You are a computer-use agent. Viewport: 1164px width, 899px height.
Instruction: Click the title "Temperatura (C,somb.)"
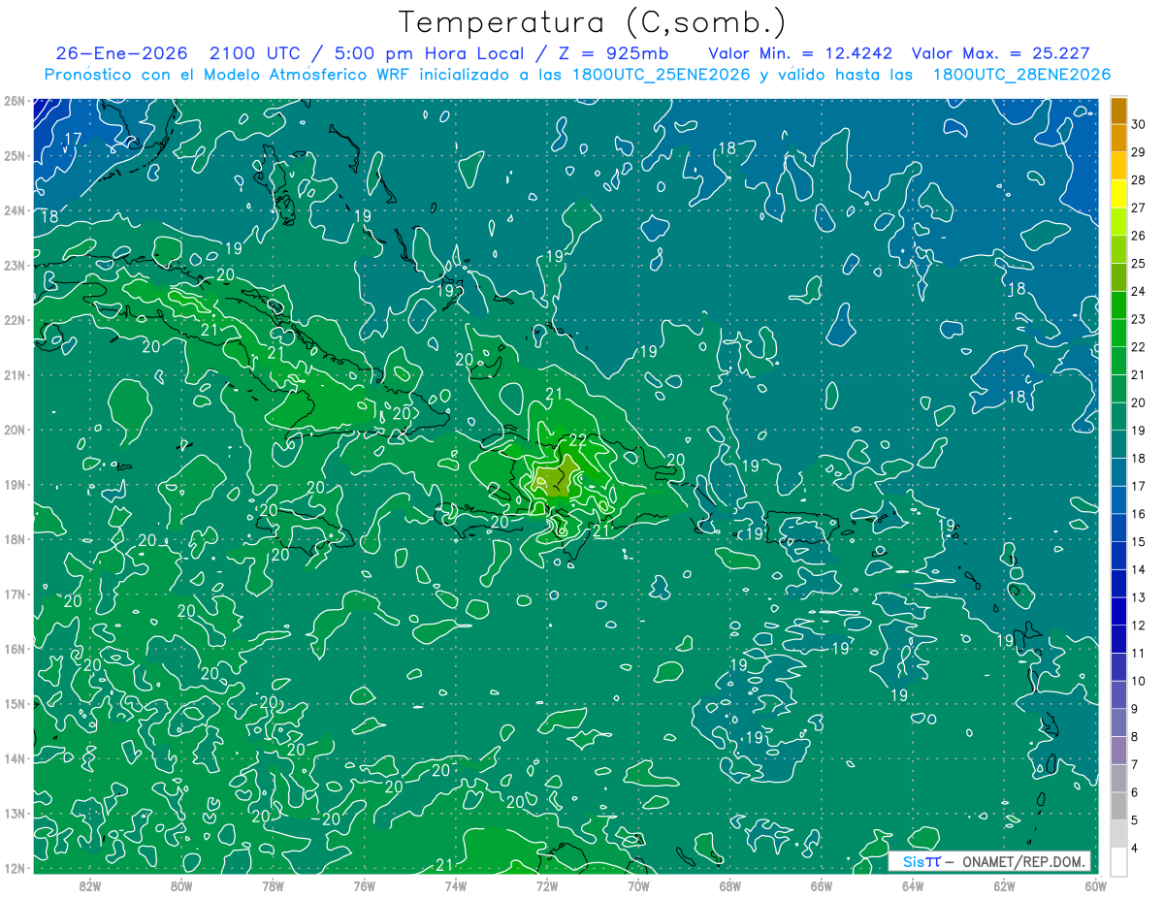(x=592, y=21)
